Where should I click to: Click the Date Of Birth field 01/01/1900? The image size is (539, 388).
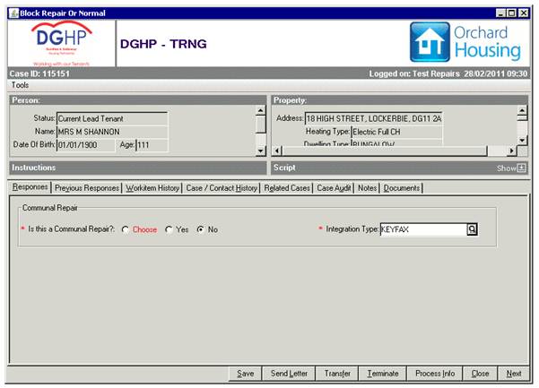(85, 145)
